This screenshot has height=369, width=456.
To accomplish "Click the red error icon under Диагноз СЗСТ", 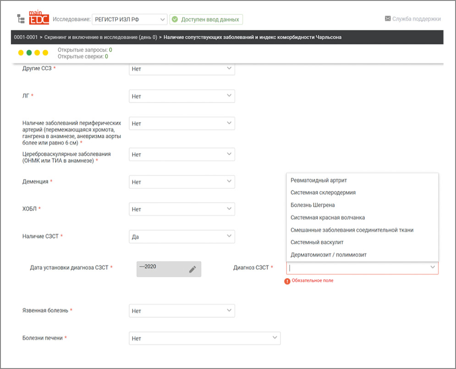I will pos(287,281).
